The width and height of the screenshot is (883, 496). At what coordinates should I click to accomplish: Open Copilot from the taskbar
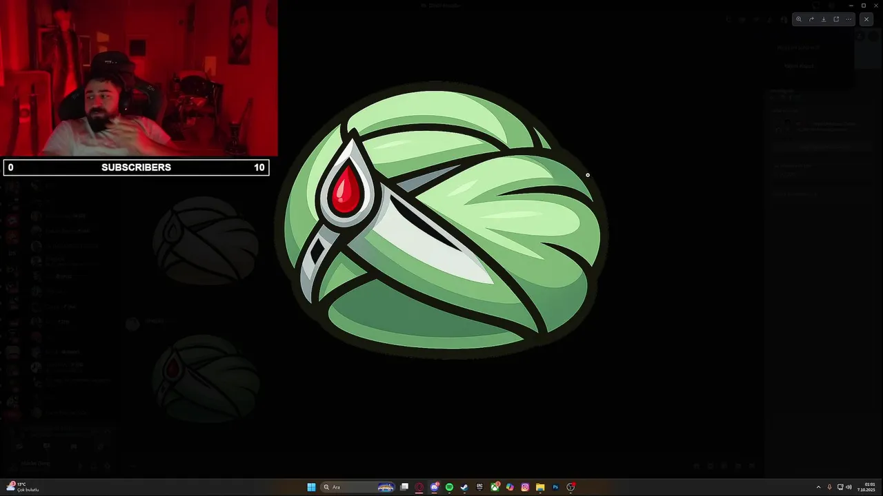click(x=510, y=487)
